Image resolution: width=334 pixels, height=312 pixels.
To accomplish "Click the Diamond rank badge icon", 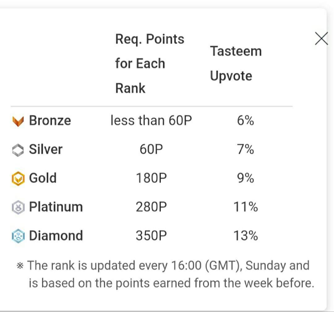I will point(18,236).
